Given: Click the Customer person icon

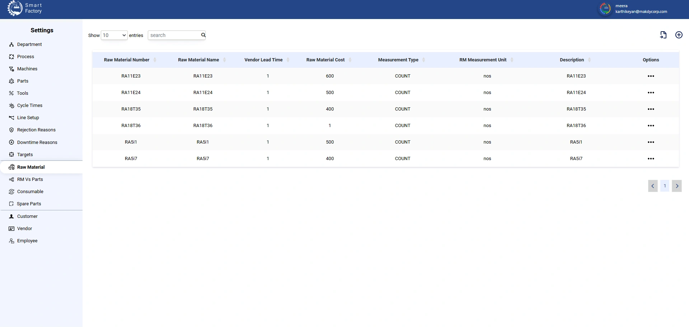Looking at the screenshot, I should click(11, 216).
